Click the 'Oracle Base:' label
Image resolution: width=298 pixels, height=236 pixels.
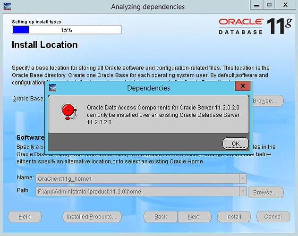coord(28,99)
